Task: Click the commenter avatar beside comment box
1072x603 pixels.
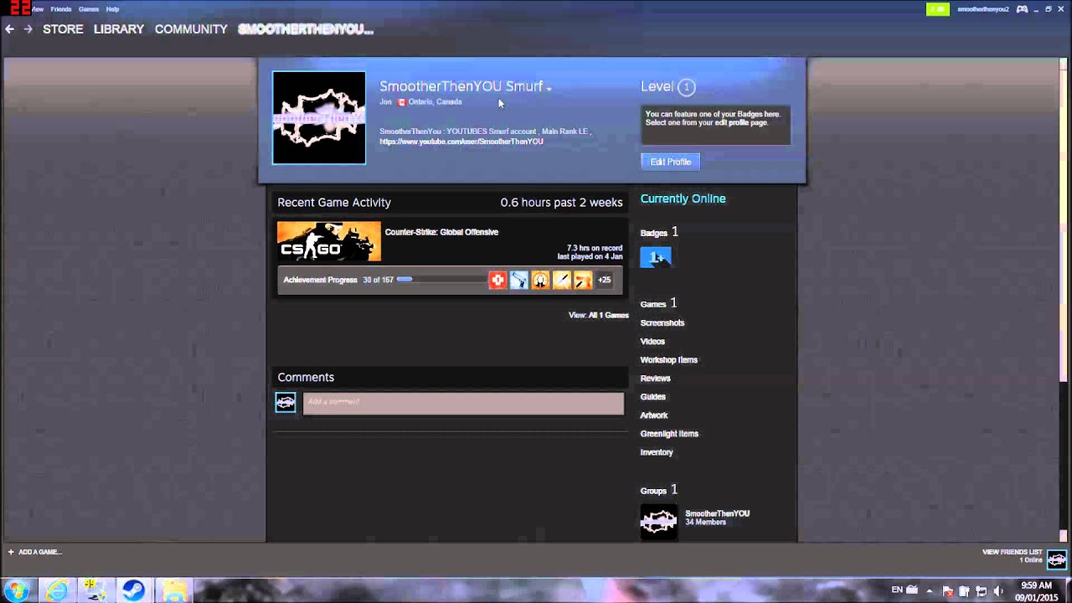Action: tap(286, 403)
